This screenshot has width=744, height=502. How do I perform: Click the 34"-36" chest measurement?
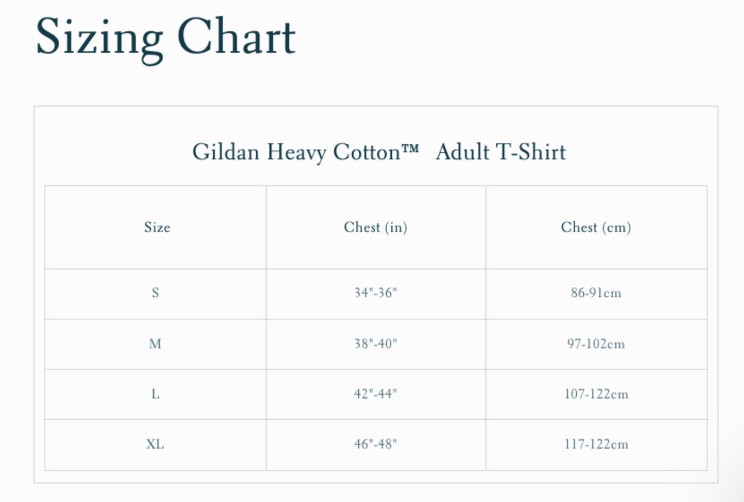(x=375, y=293)
